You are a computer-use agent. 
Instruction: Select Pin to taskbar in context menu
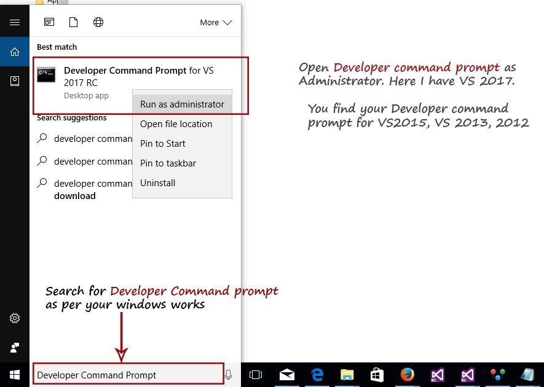182,163
